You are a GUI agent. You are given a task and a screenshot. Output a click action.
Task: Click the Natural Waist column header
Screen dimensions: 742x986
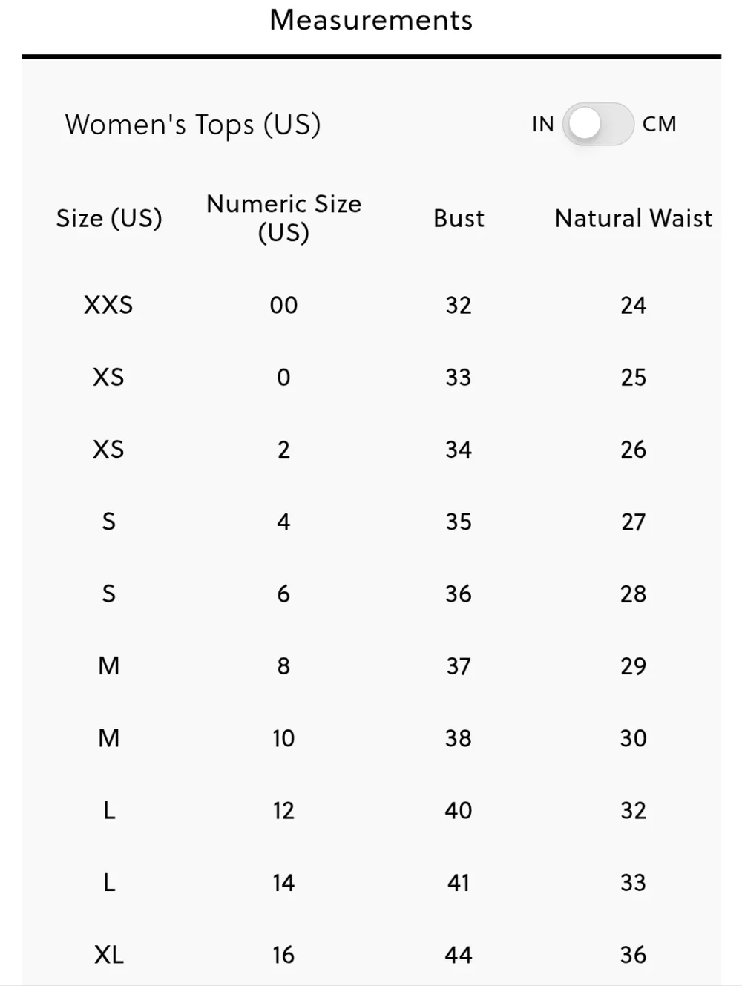[634, 218]
